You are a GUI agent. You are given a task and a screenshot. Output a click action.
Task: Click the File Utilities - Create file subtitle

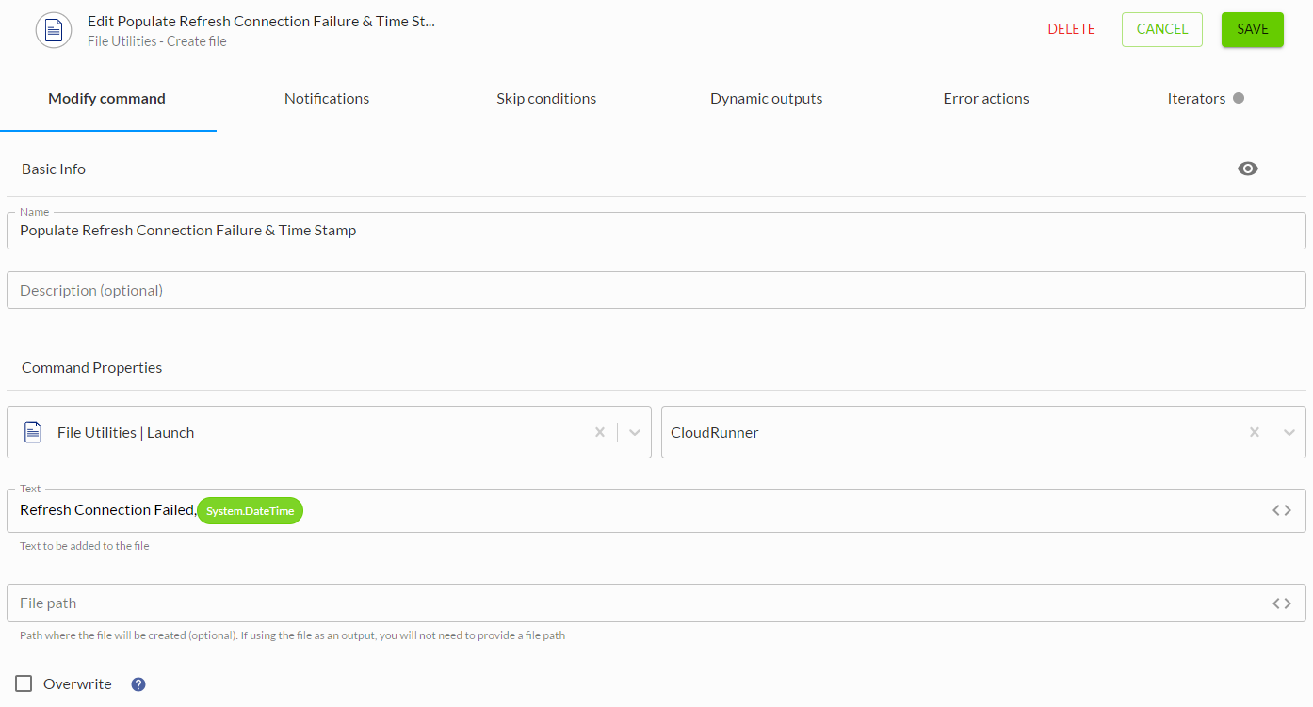pyautogui.click(x=157, y=41)
